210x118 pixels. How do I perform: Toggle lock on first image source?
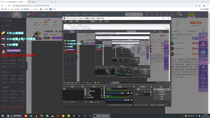[x=104, y=89]
